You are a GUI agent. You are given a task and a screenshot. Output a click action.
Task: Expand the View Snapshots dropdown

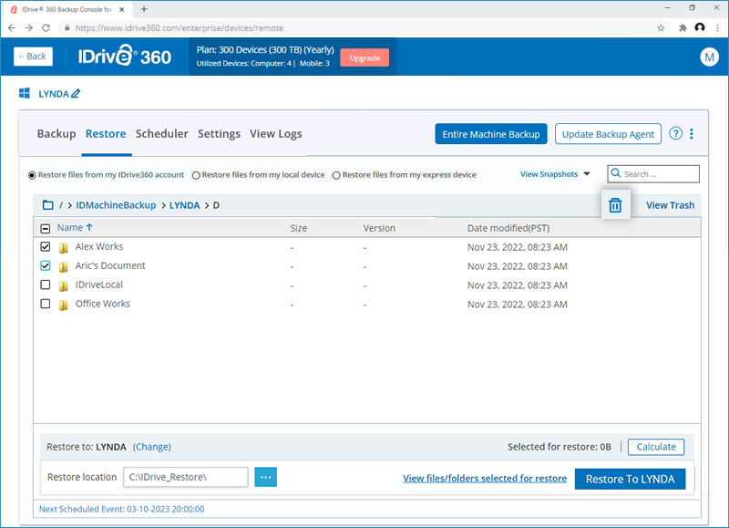coord(555,174)
